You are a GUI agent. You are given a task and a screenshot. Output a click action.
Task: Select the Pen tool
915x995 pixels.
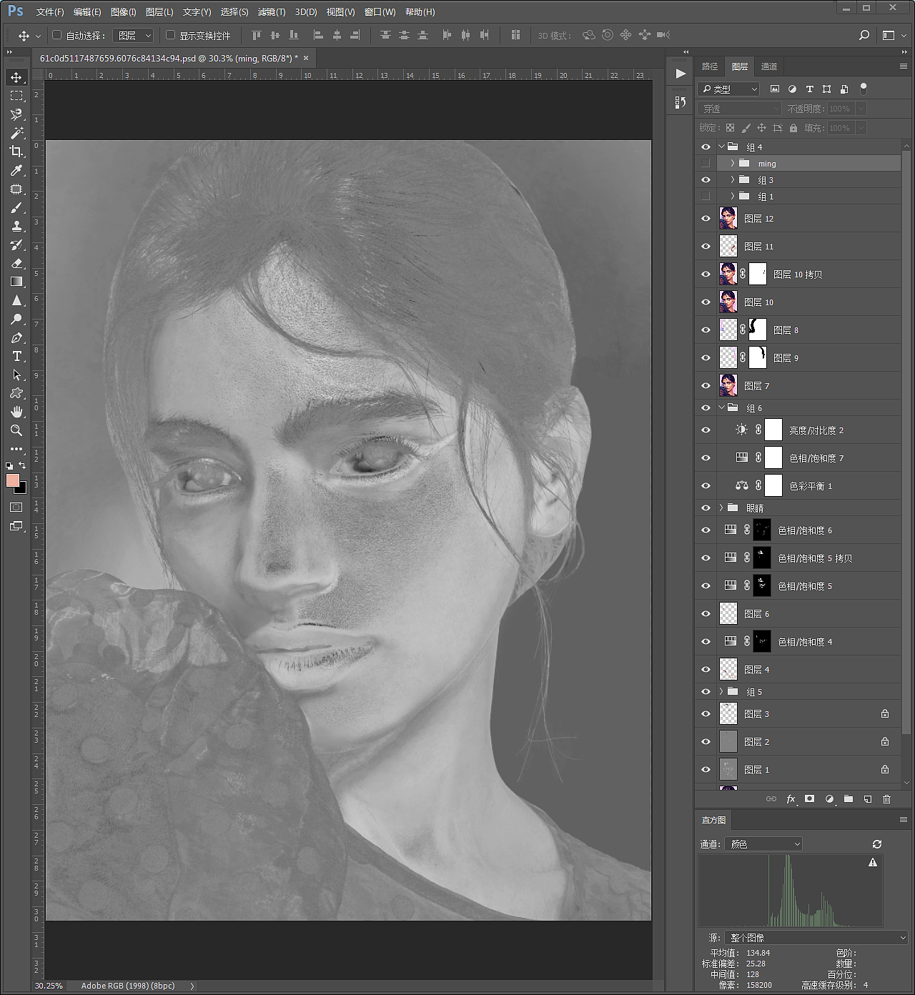tap(16, 337)
